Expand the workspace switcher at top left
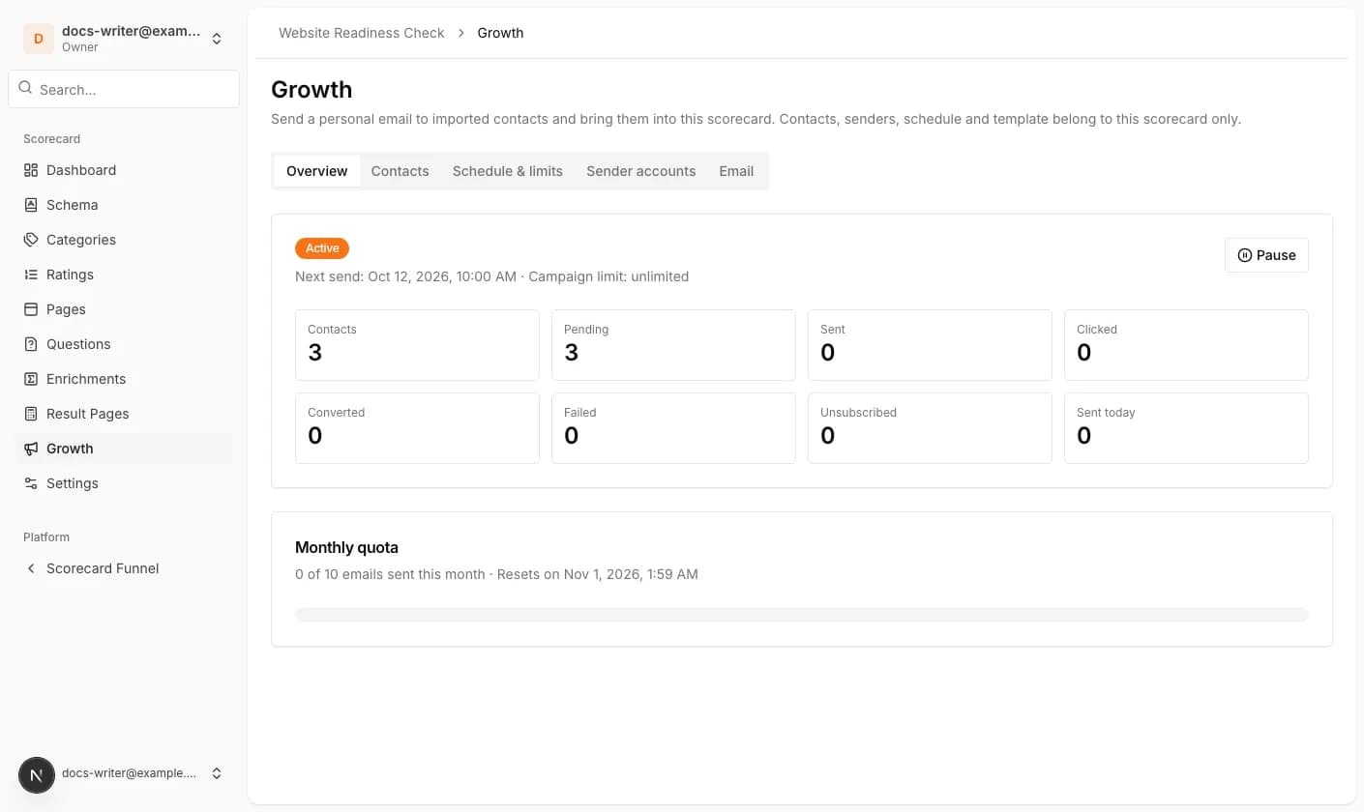Viewport: 1364px width, 812px height. point(124,39)
